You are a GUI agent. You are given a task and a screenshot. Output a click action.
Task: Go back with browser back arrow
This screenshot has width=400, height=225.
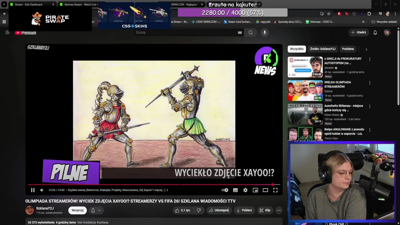[4, 13]
